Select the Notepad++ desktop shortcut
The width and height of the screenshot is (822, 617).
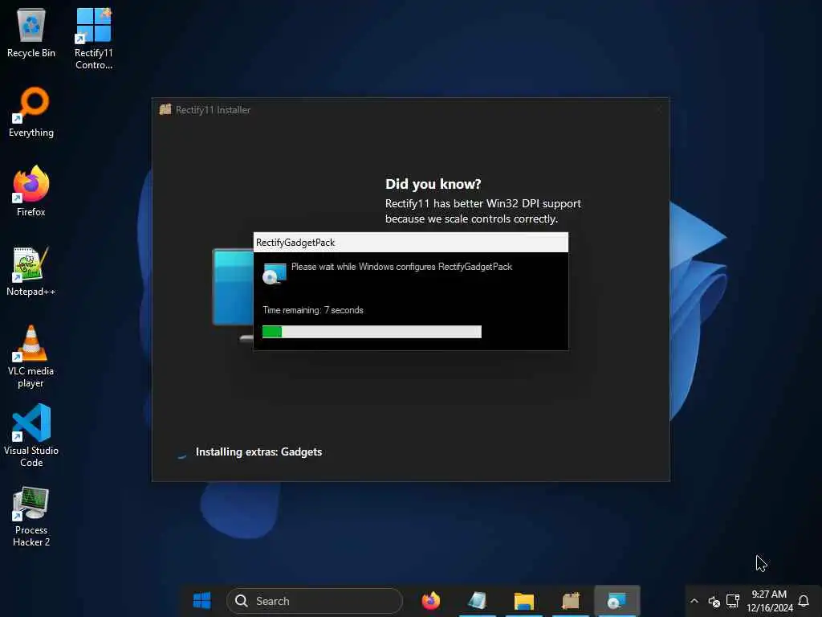[x=31, y=272]
